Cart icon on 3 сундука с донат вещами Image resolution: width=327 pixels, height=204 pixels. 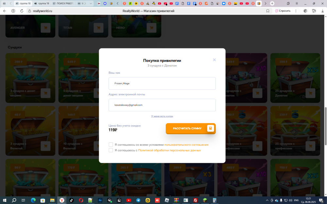point(45,93)
